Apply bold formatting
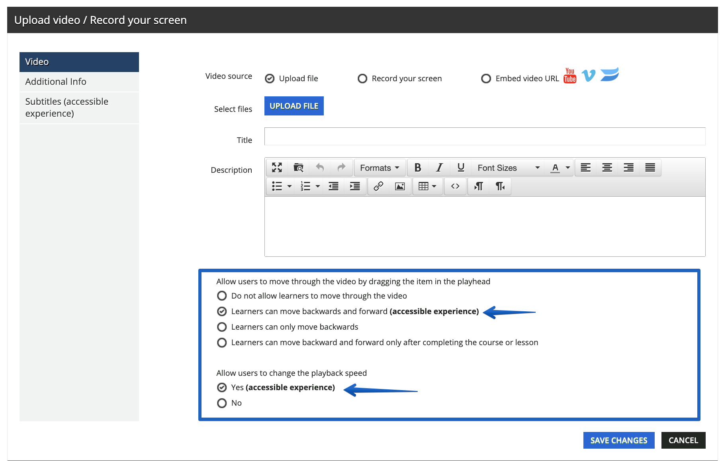The height and width of the screenshot is (461, 720). coord(418,168)
